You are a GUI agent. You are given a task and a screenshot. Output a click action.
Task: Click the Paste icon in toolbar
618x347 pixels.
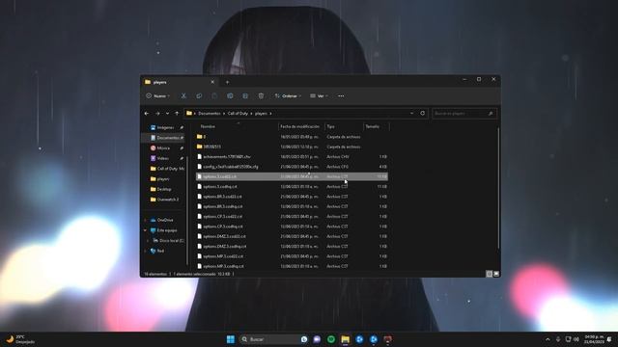(x=214, y=96)
